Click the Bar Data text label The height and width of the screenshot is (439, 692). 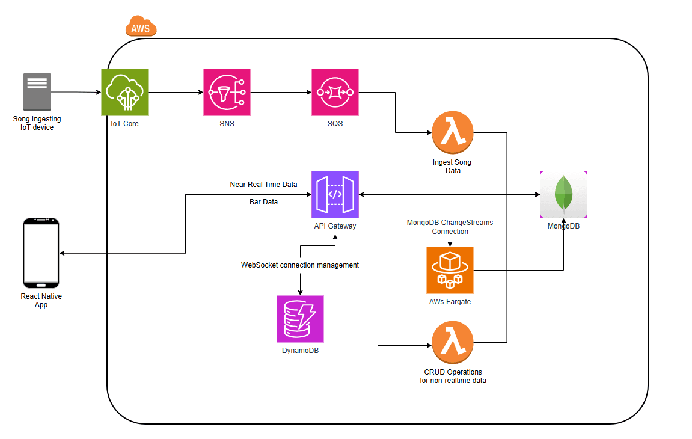click(263, 202)
